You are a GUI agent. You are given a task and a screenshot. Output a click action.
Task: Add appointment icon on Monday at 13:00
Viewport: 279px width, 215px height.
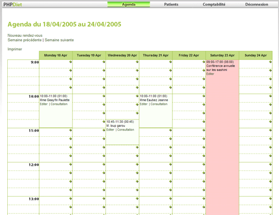tap(70, 199)
